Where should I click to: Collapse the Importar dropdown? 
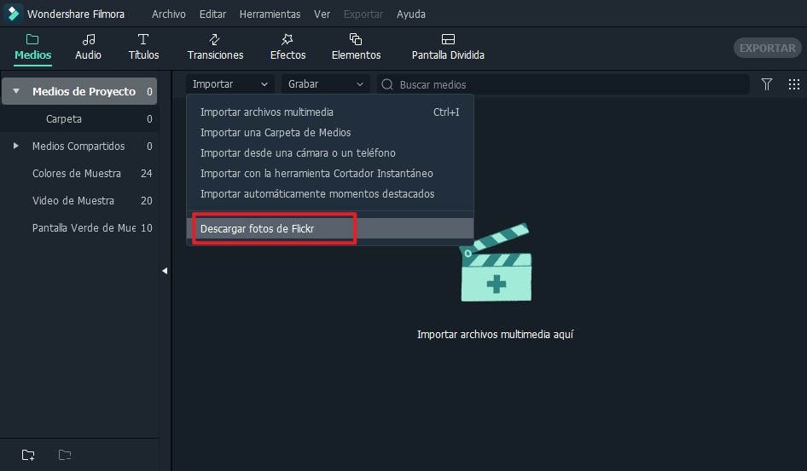pos(230,84)
